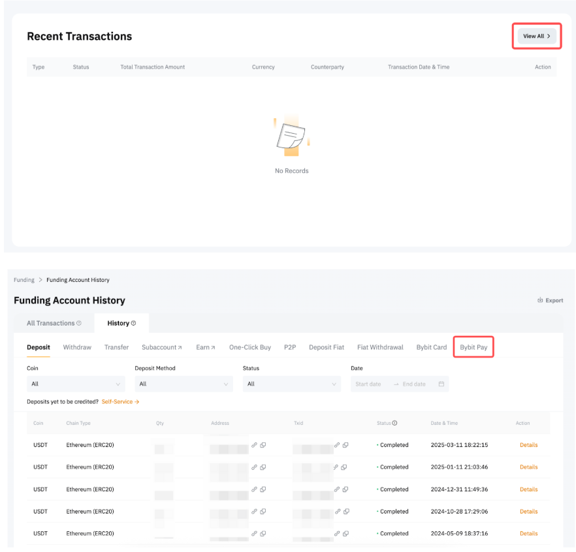This screenshot has height=552, width=576.
Task: Click info icon beside All Transactions
Action: pos(79,324)
